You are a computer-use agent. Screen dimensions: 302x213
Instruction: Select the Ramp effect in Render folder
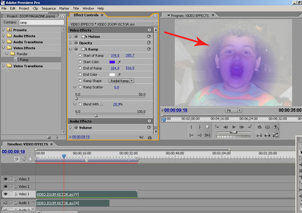coord(23,60)
